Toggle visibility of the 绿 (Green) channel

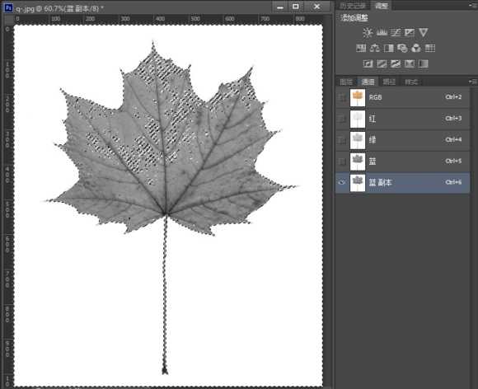(x=342, y=140)
